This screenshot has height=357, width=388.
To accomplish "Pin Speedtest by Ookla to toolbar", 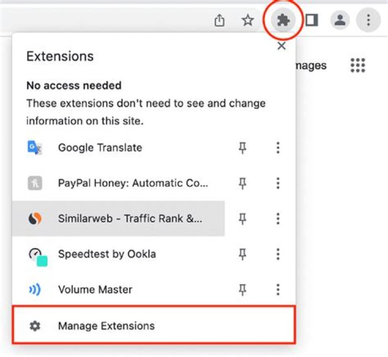I will point(242,254).
